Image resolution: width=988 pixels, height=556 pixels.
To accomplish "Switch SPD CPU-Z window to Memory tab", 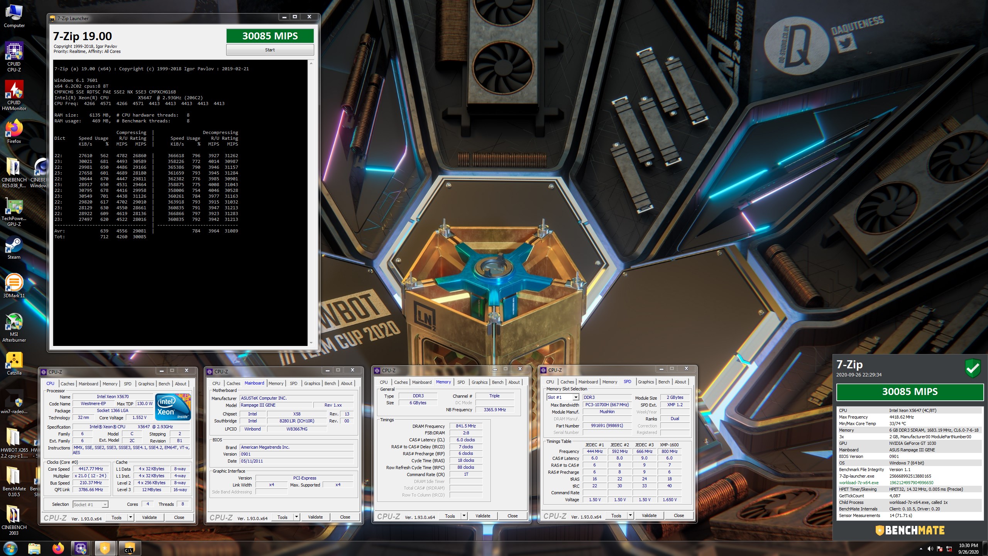I will (609, 381).
